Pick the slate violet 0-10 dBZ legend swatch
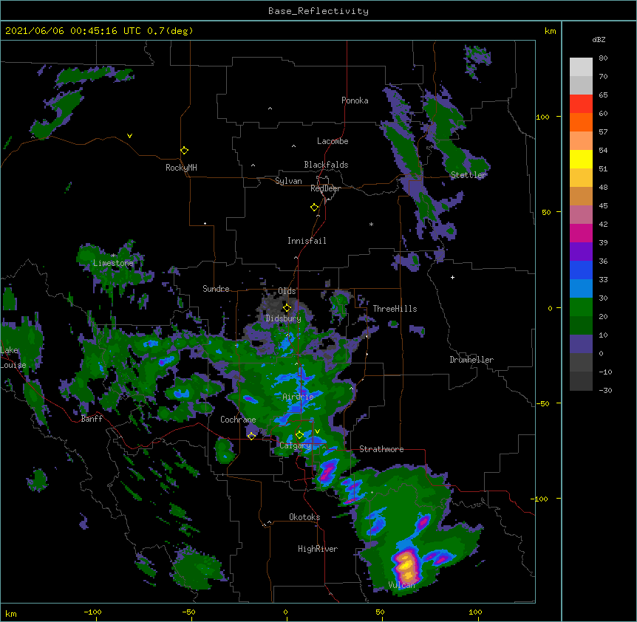The image size is (637, 622). (x=581, y=344)
